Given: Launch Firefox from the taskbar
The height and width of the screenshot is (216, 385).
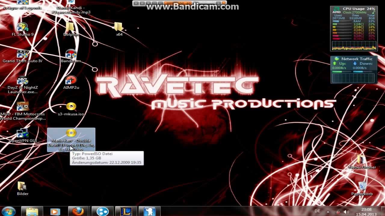Looking at the screenshot, I should click(x=78, y=211).
